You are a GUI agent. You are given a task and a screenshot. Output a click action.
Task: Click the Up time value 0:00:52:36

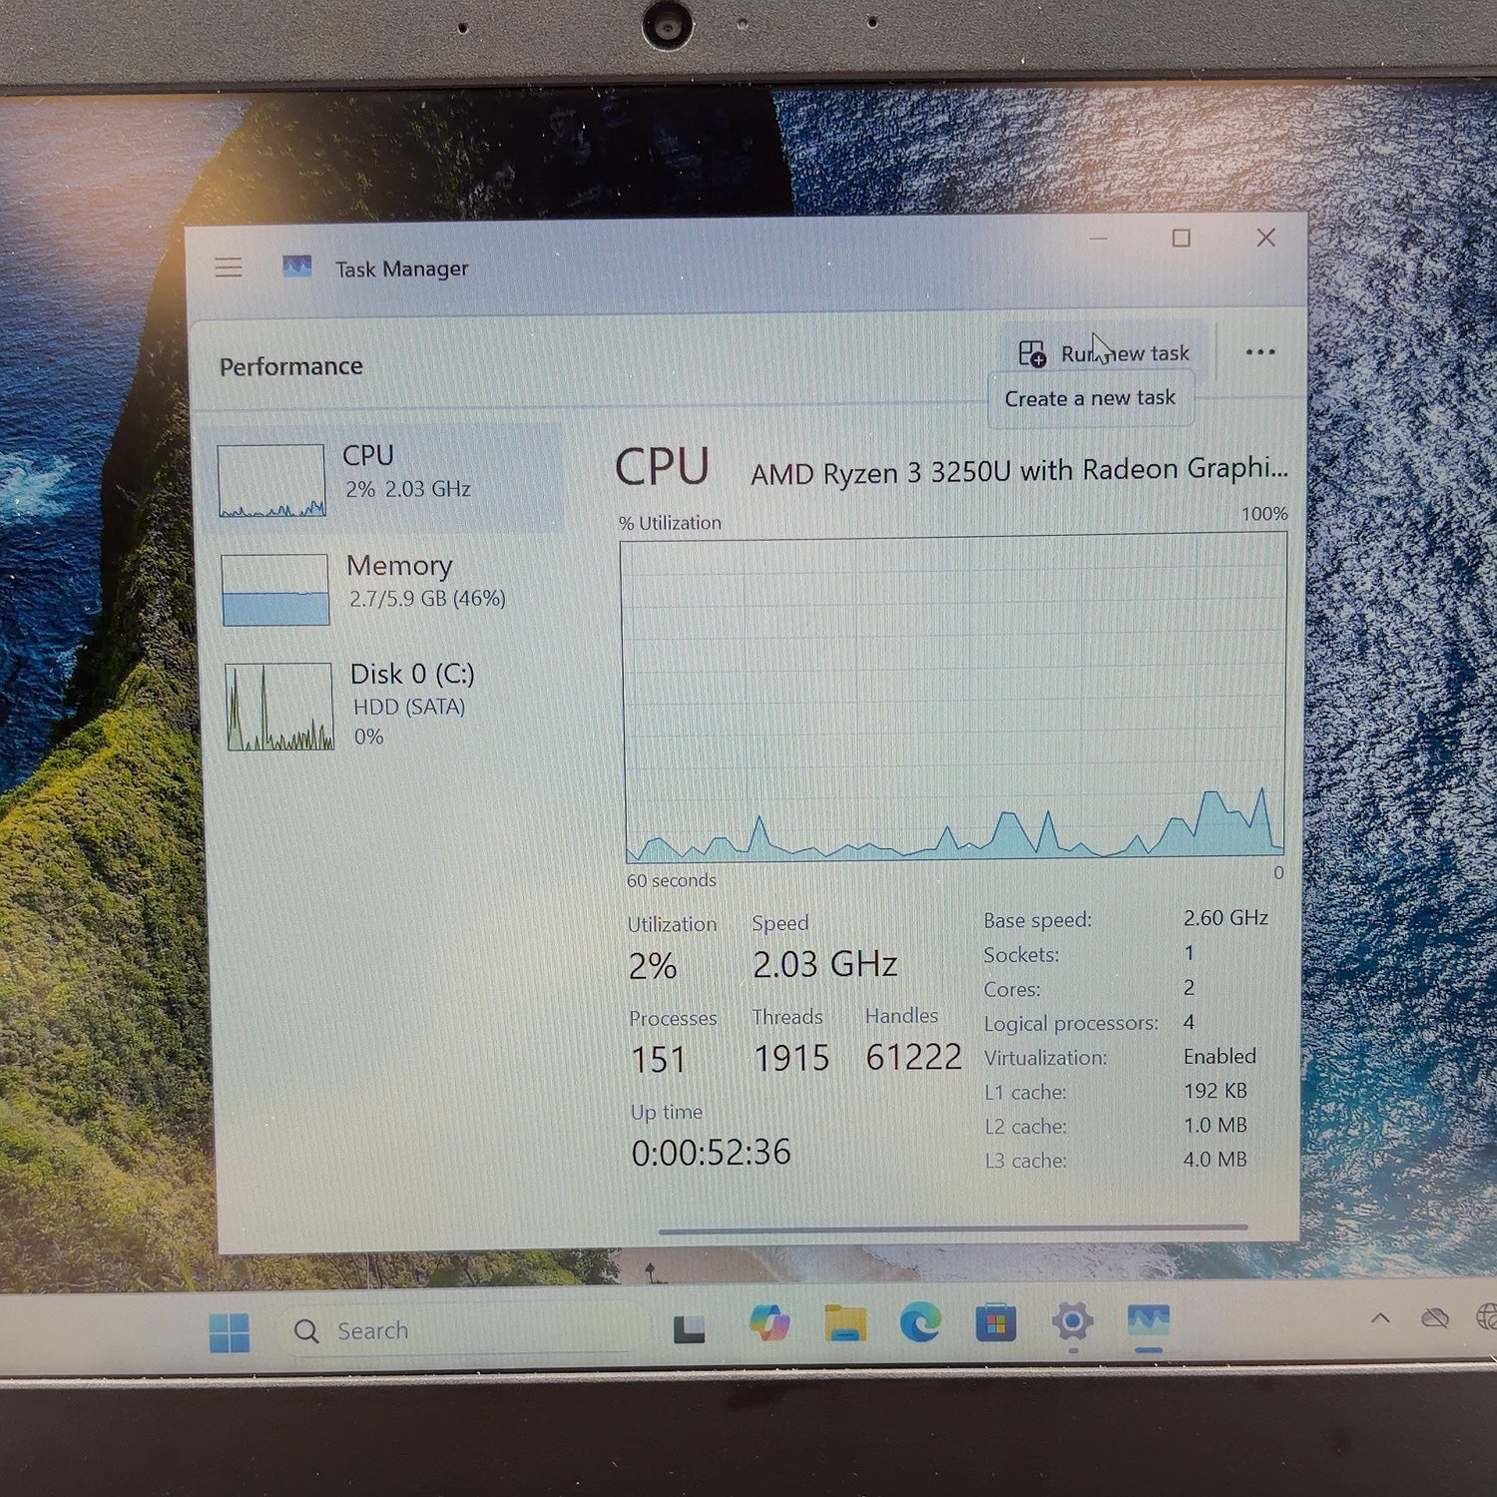pyautogui.click(x=711, y=1153)
